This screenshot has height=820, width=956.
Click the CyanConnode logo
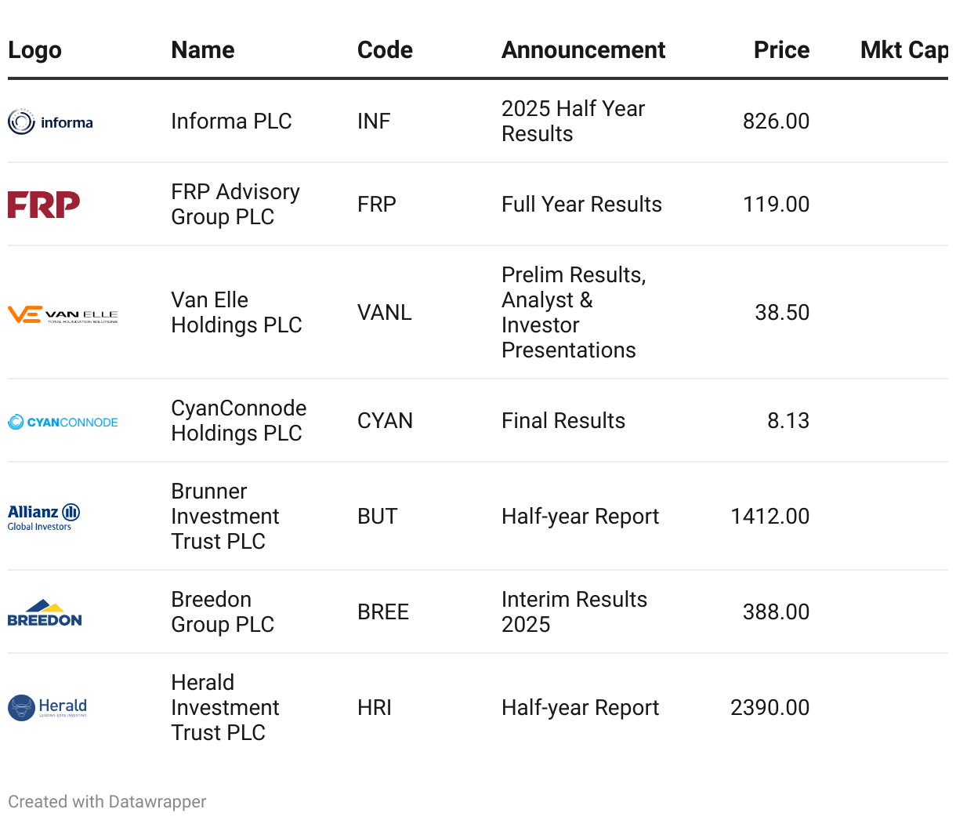63,422
